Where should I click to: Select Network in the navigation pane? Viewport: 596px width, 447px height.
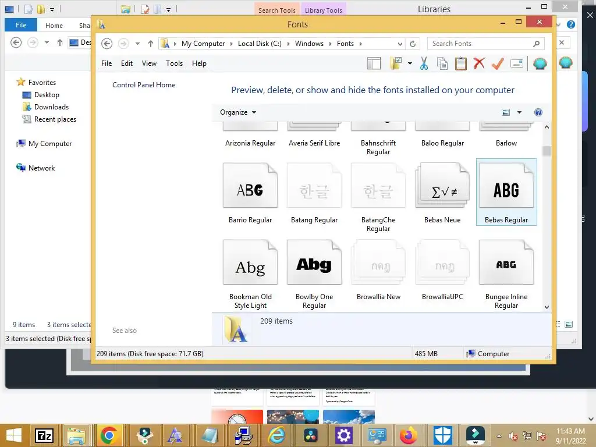(41, 168)
